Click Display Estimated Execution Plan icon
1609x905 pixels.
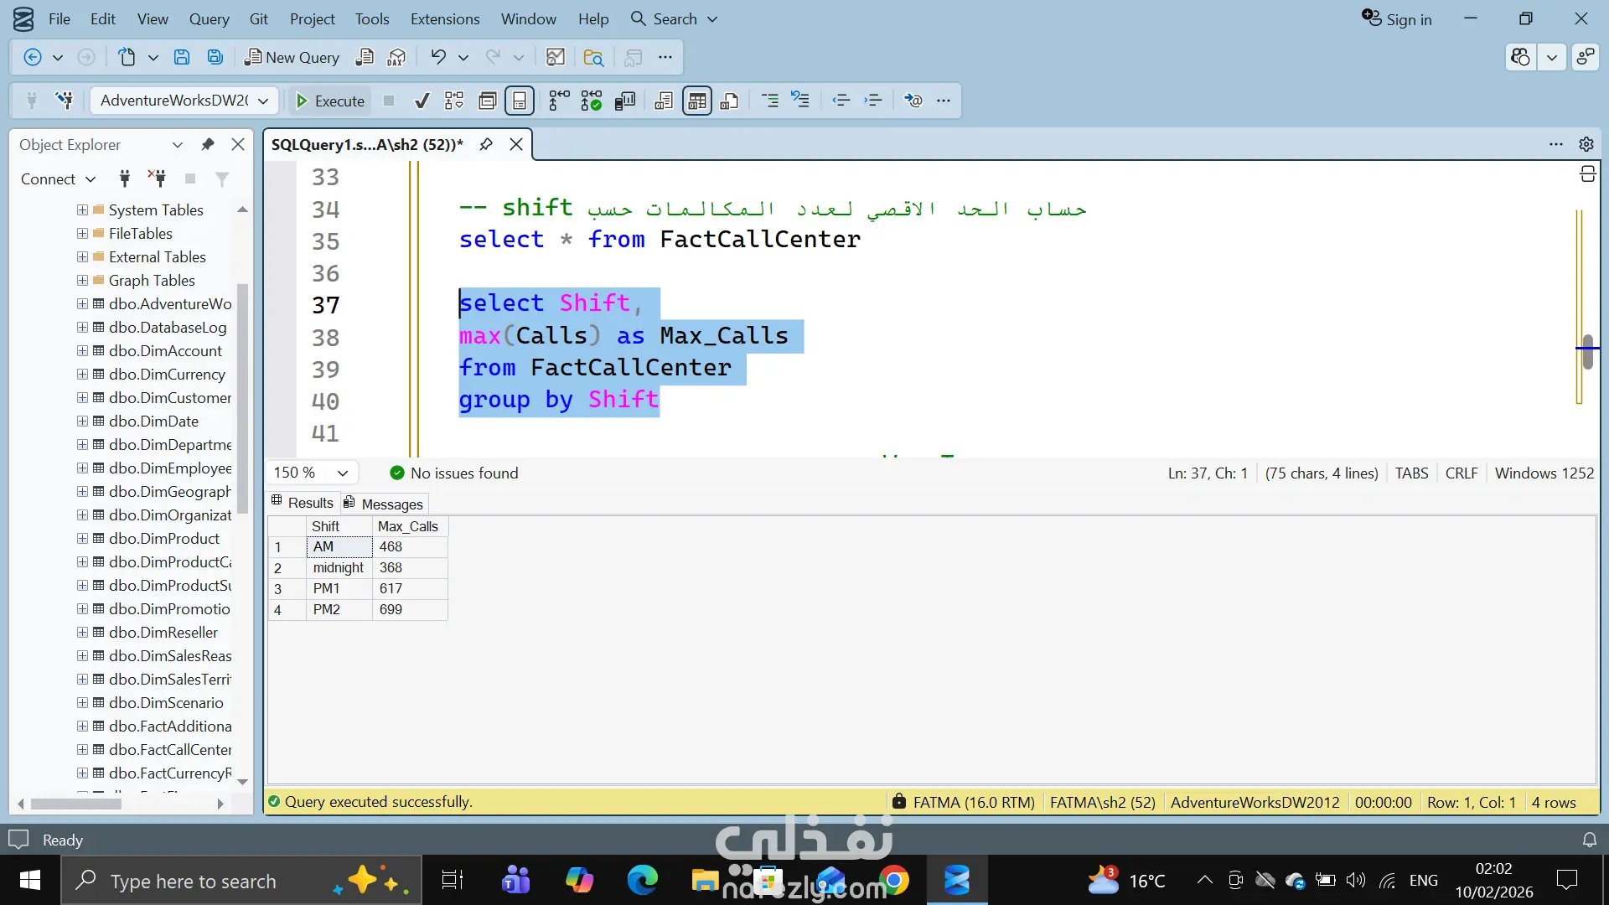(x=453, y=101)
